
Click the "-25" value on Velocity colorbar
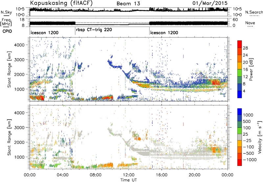coord(247,140)
